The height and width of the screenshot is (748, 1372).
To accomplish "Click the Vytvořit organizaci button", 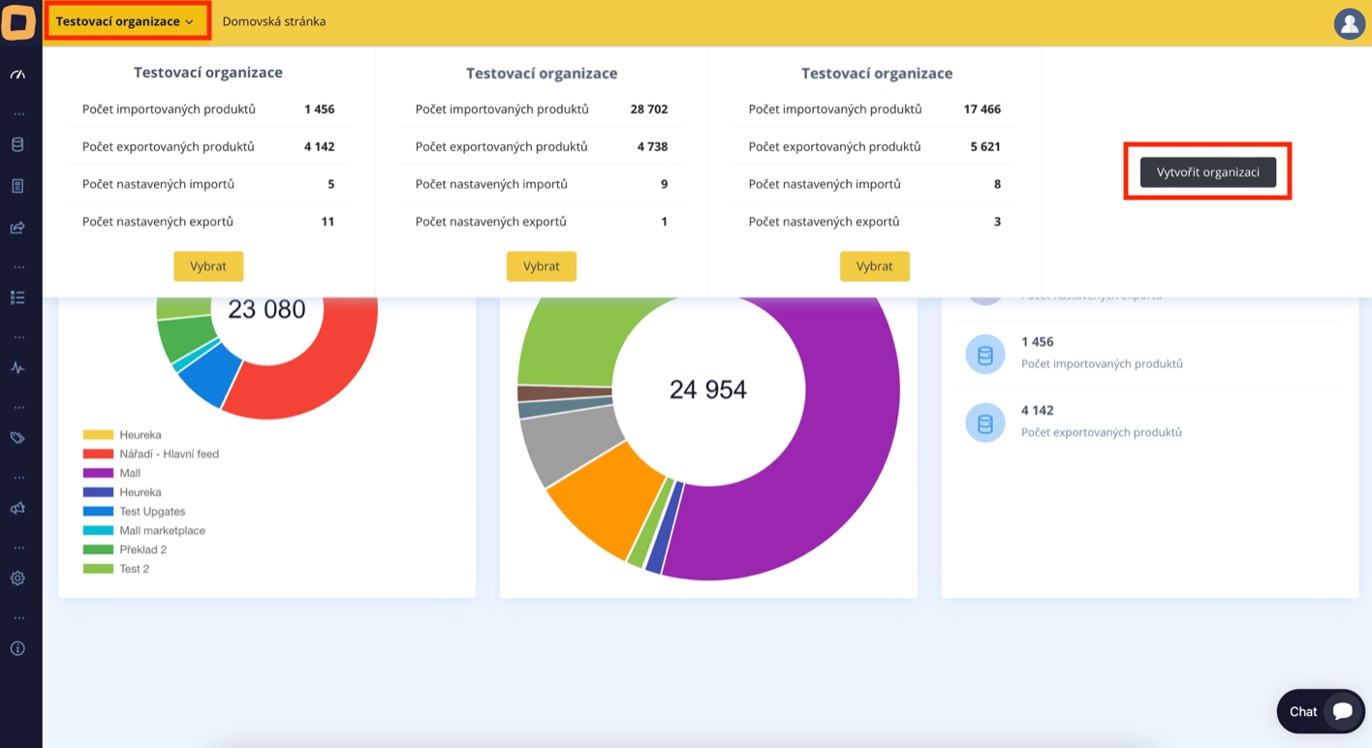I will 1207,172.
